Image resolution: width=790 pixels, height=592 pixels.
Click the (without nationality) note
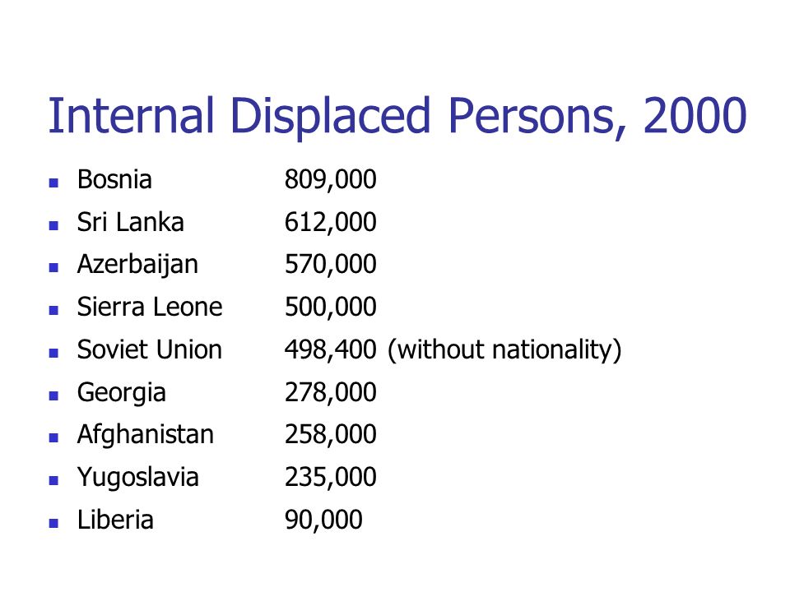click(504, 350)
